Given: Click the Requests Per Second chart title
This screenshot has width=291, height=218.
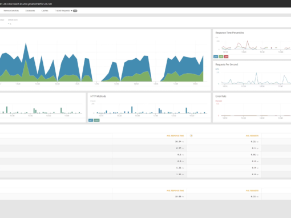Looking at the screenshot, I should 227,64.
